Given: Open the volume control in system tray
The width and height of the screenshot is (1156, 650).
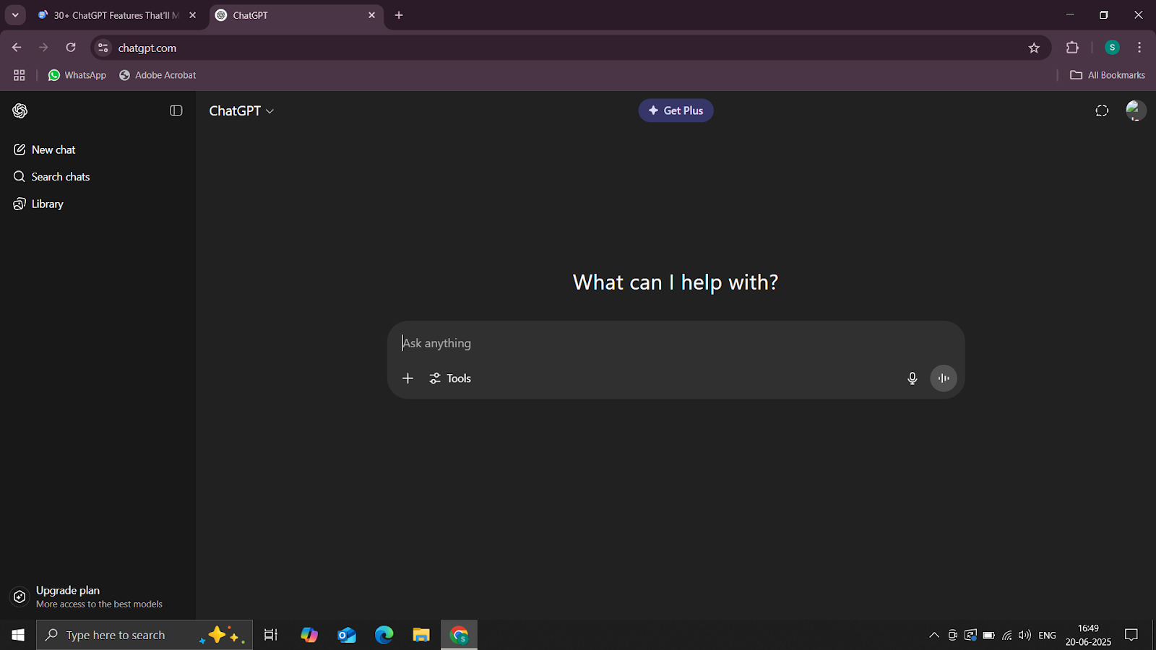Looking at the screenshot, I should (1025, 635).
